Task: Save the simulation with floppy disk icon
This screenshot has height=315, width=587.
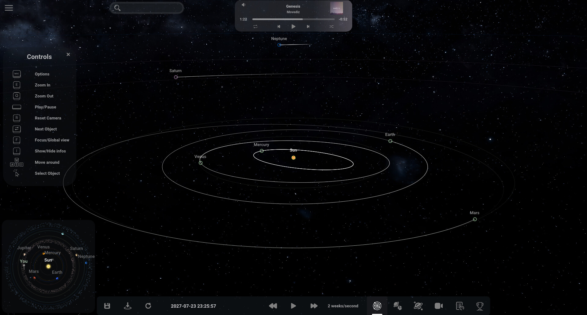Action: (107, 306)
